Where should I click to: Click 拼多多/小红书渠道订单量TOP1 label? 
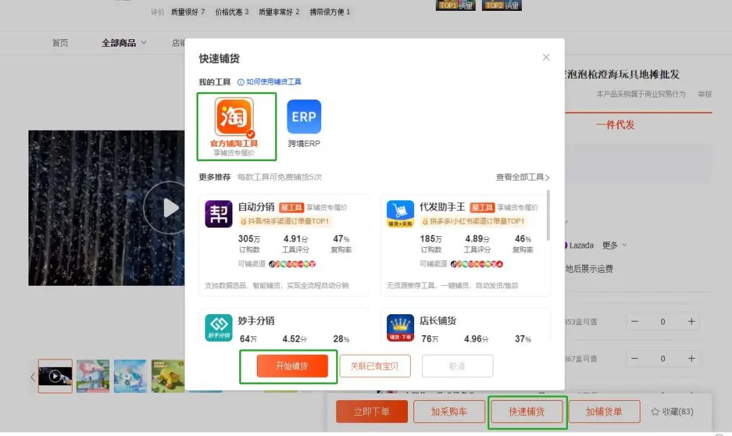point(473,221)
